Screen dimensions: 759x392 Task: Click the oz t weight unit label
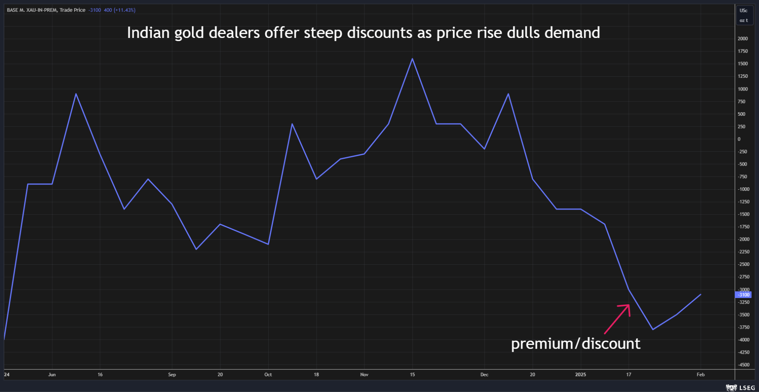click(x=744, y=21)
